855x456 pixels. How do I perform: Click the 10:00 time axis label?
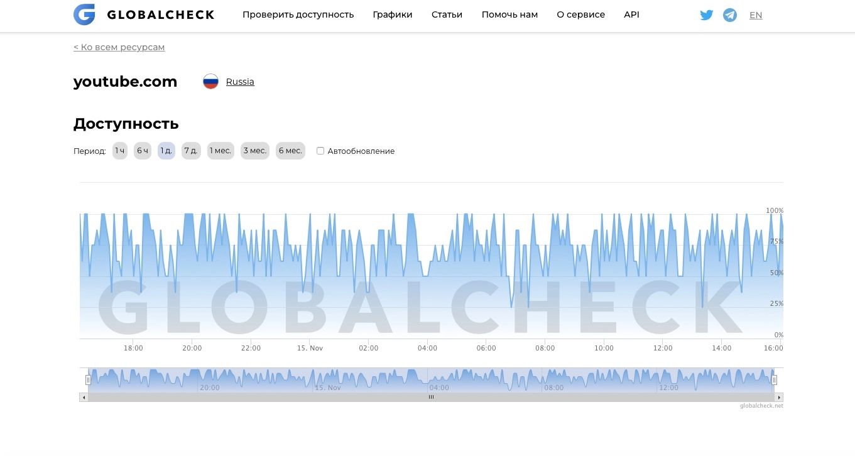point(604,348)
